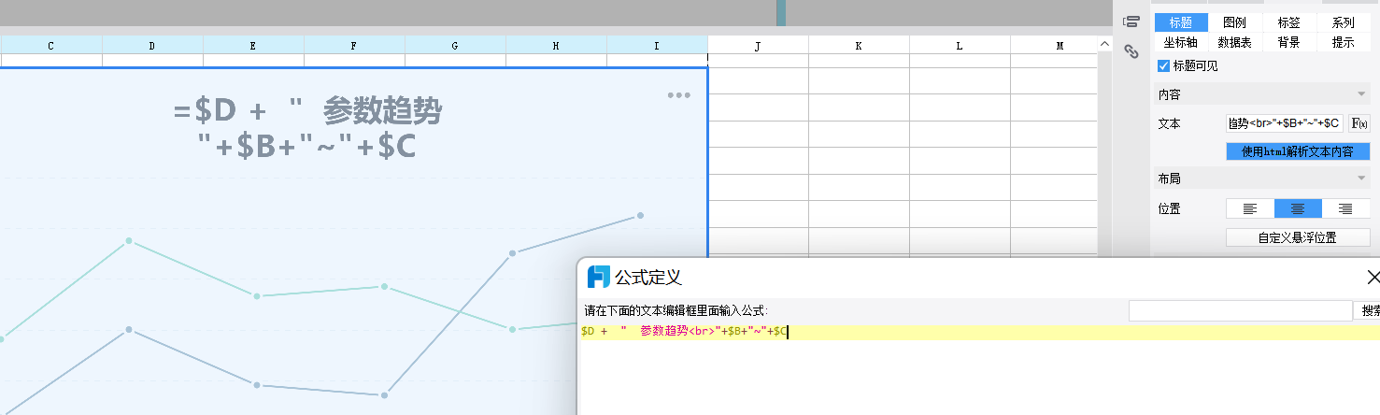The image size is (1380, 415).
Task: Open the hyperlink settings chain icon
Action: (x=1131, y=51)
